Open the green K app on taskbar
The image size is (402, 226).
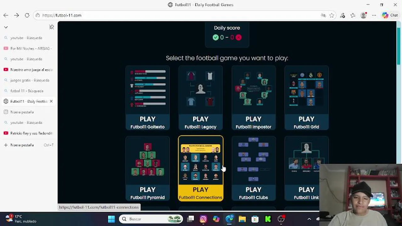(x=268, y=219)
